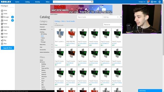The width and height of the screenshot is (164, 92).
Task: Expand the Gear category
Action: (x=52, y=47)
